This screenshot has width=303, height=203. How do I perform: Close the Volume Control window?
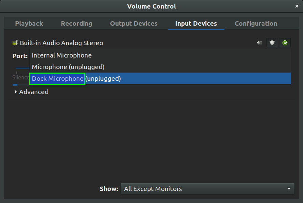coord(297,6)
